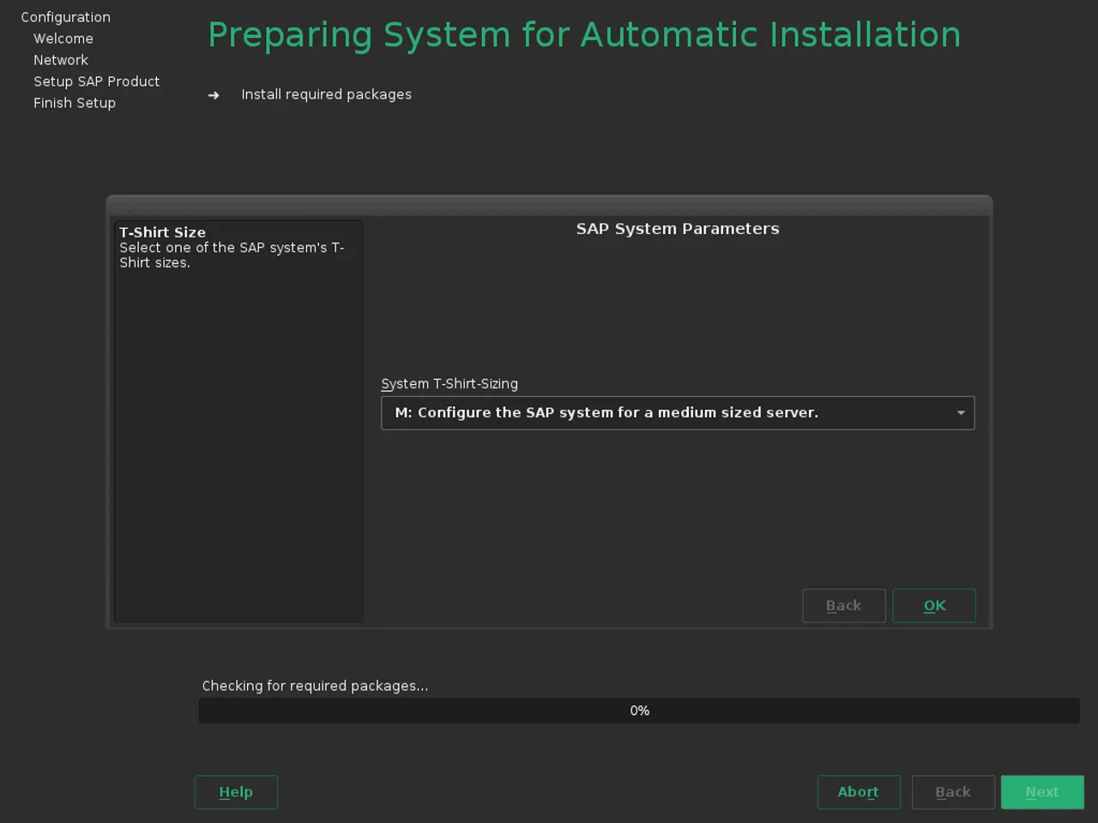Open the Help button

click(x=236, y=792)
